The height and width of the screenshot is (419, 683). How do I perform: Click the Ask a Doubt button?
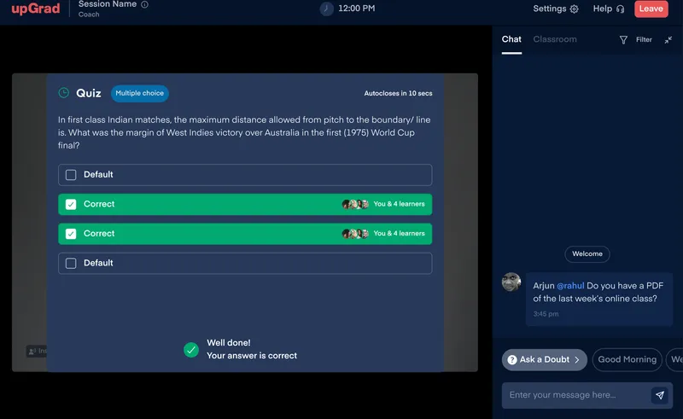pos(544,360)
